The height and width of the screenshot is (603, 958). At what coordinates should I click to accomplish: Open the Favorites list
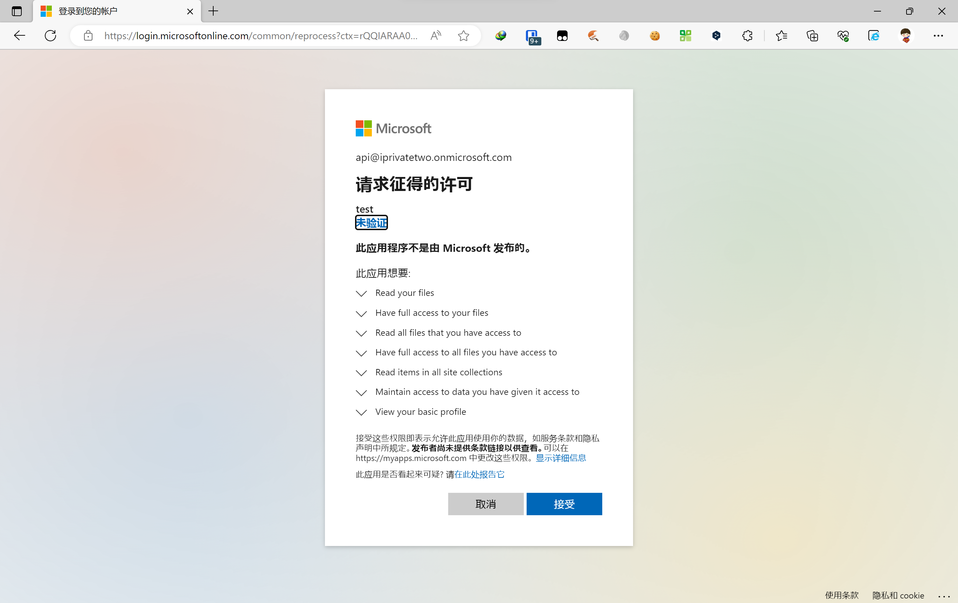pos(782,36)
